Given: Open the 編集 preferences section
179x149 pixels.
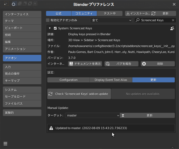Looking at the screenshot, I should pyautogui.click(x=22, y=42).
